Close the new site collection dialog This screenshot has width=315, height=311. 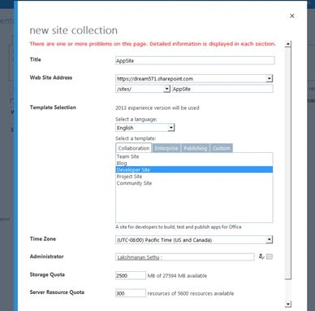tap(292, 15)
